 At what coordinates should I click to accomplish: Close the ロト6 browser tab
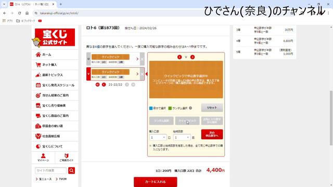coord(53,4)
